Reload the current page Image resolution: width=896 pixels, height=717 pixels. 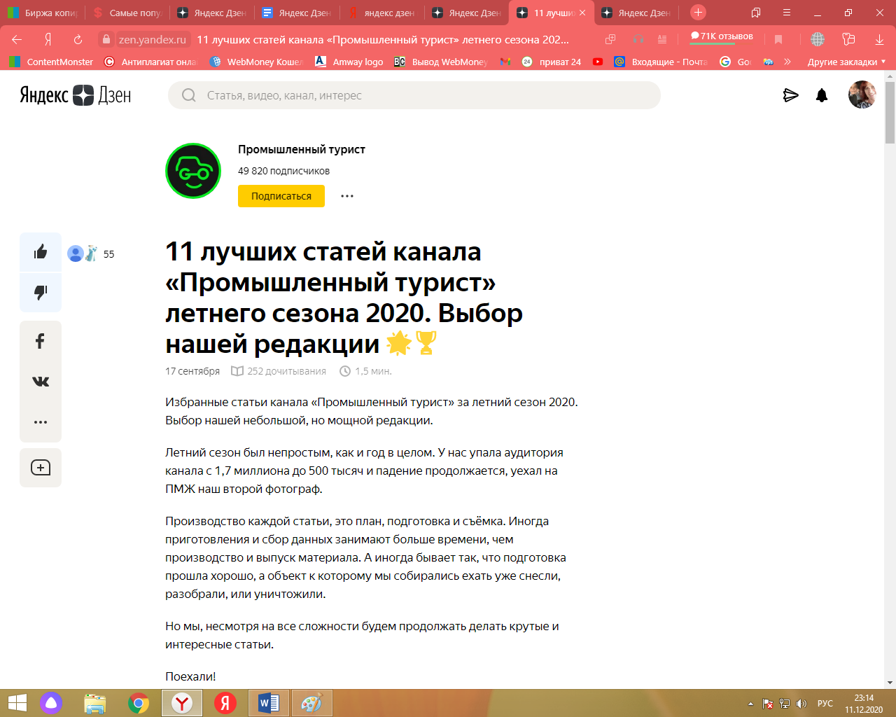point(78,39)
